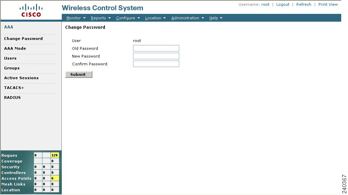Viewport: 348px width, 195px height.
Task: Click the Wireless Control System title
Action: tap(103, 8)
